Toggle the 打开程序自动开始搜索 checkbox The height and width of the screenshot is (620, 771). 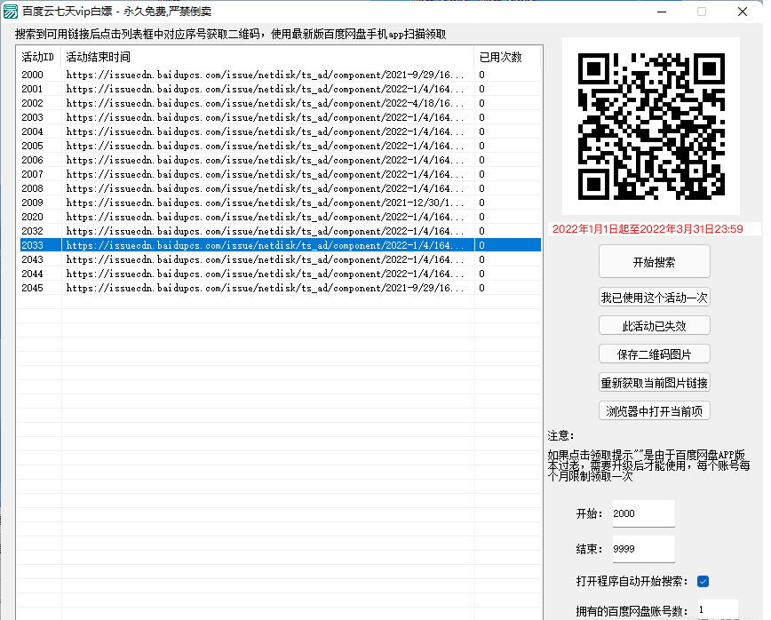[x=703, y=582]
